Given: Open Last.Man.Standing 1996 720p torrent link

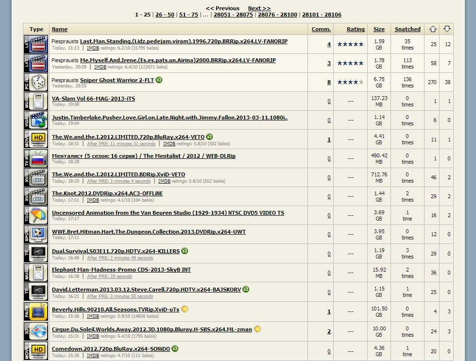Looking at the screenshot, I should (x=184, y=41).
